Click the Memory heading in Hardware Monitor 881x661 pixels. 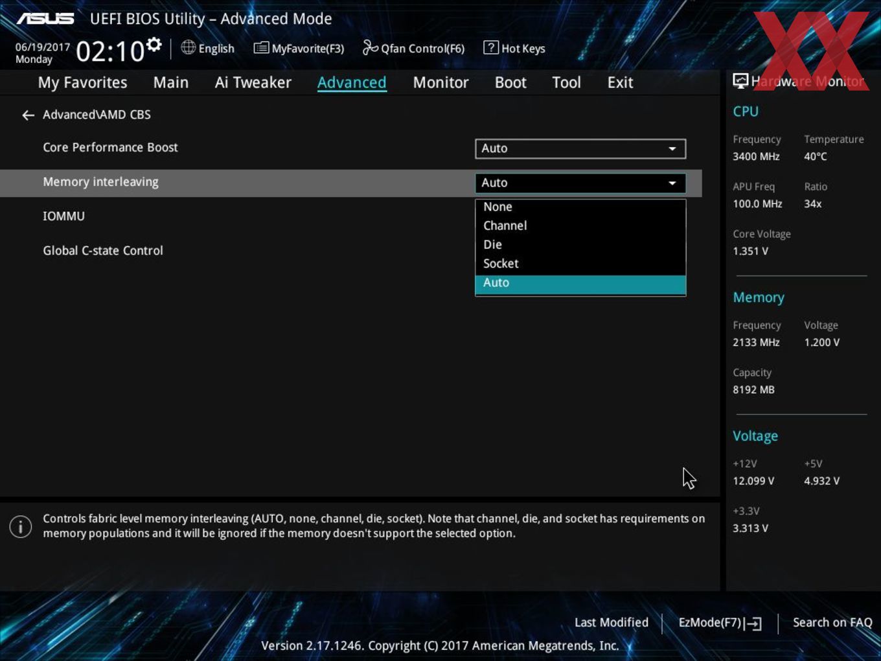click(x=759, y=297)
